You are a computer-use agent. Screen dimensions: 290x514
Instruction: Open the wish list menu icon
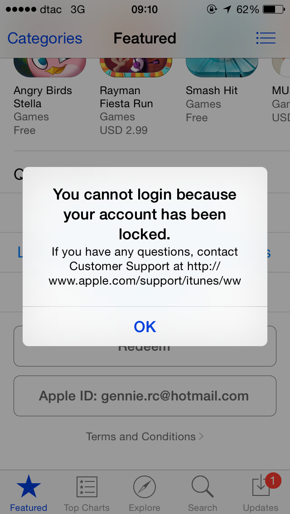(x=266, y=38)
